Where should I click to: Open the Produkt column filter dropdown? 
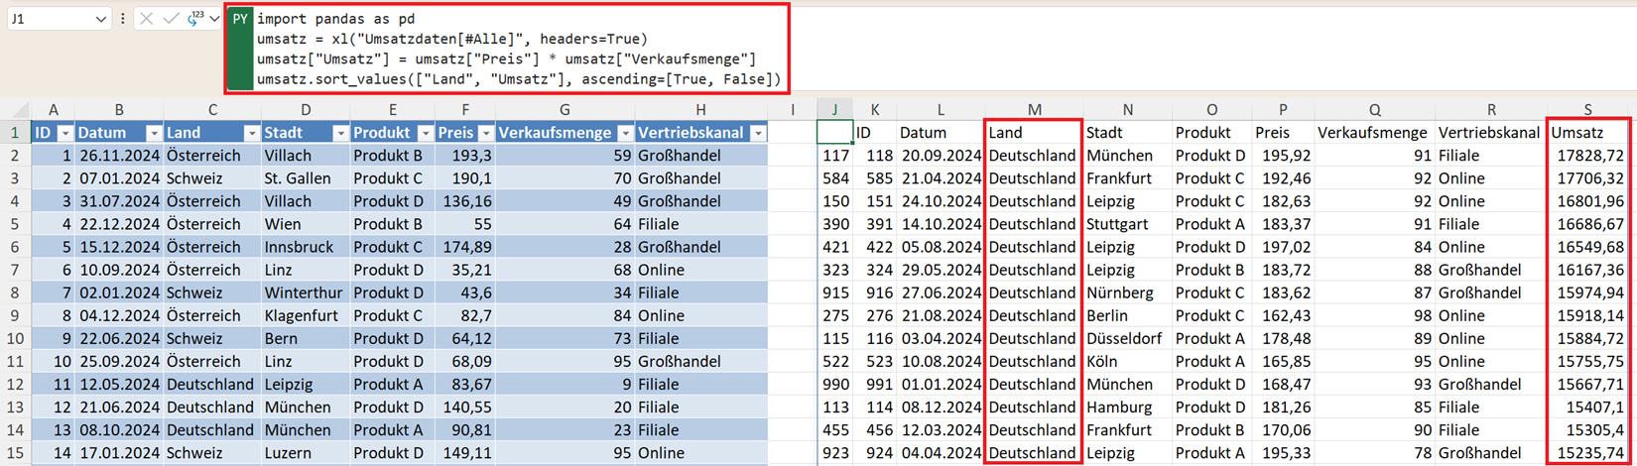(425, 133)
